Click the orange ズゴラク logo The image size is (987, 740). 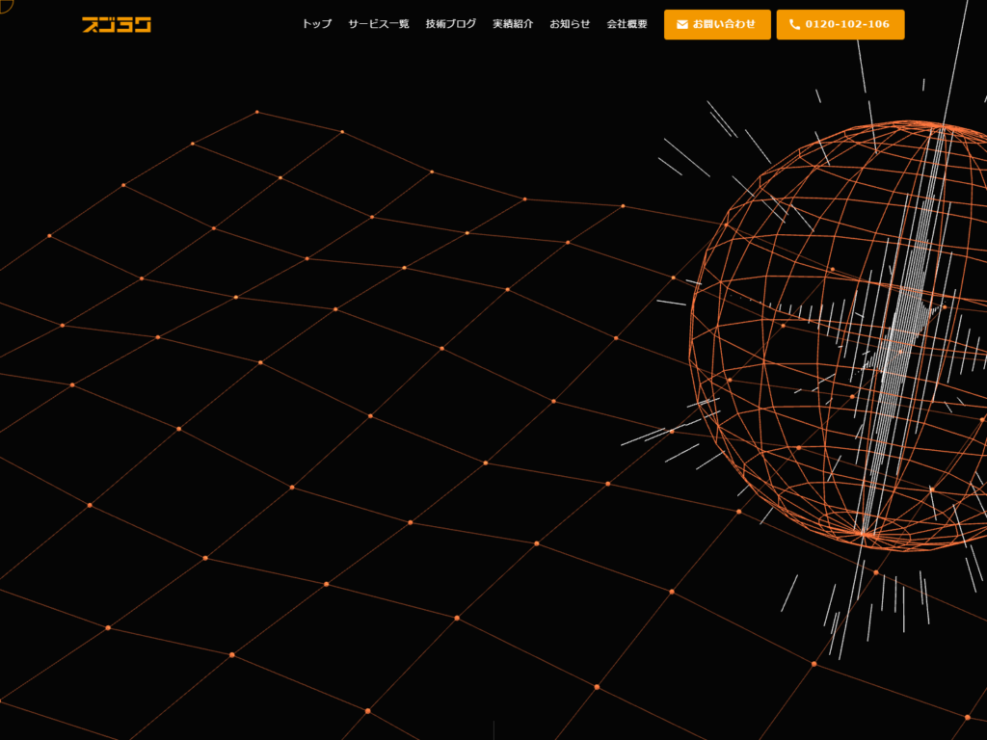117,25
